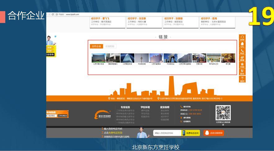Viewport: 274px width, 151px height.
Task: Open the 一年制西点精英专业 link
Action: (125, 123)
